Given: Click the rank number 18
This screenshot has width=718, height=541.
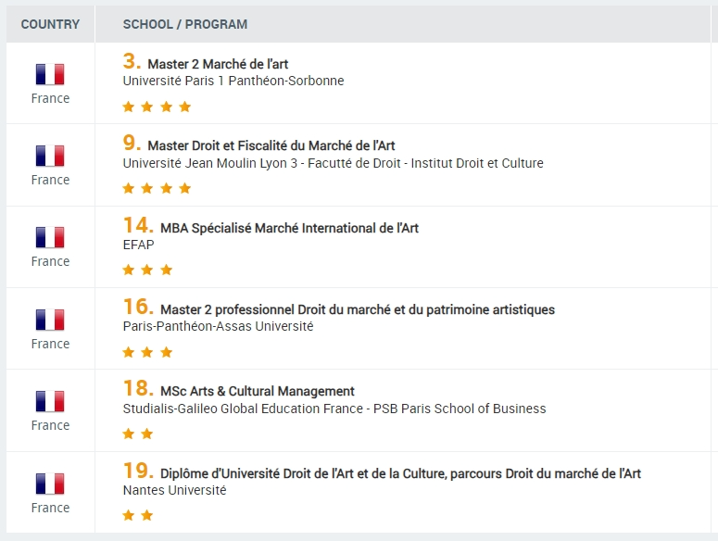Looking at the screenshot, I should click(137, 390).
